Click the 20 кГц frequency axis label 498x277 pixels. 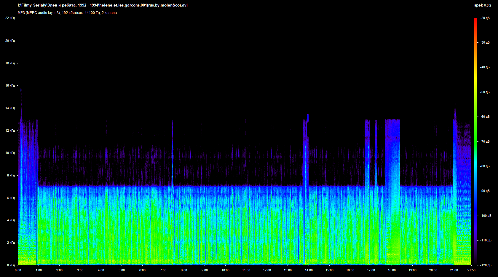click(x=10, y=41)
